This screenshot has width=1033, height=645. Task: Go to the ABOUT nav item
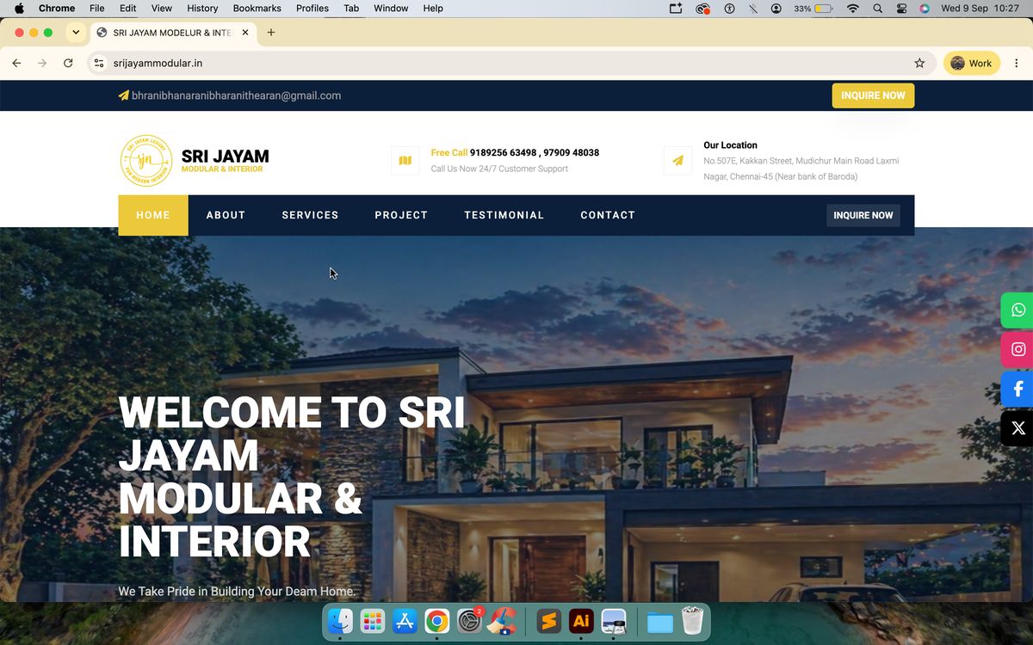[x=226, y=215]
